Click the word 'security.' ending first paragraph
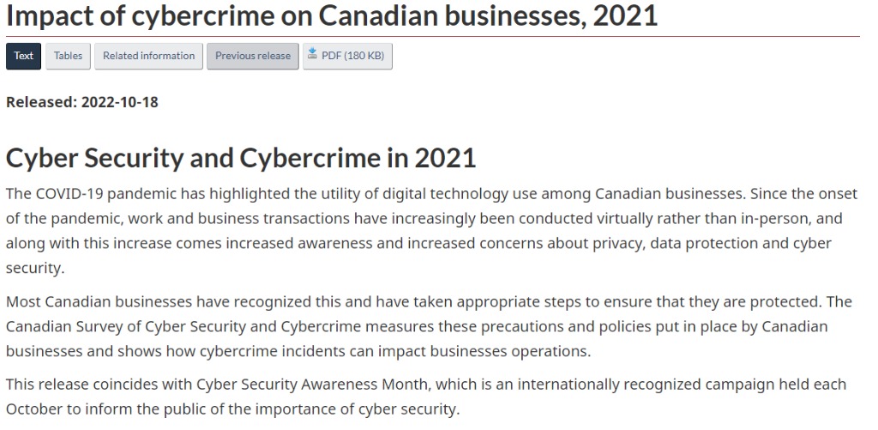878x430 pixels. 35,269
